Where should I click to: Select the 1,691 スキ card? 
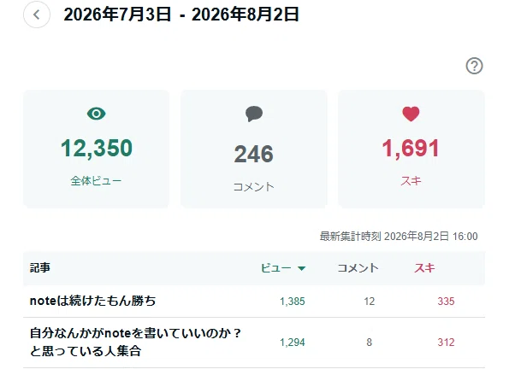411,149
